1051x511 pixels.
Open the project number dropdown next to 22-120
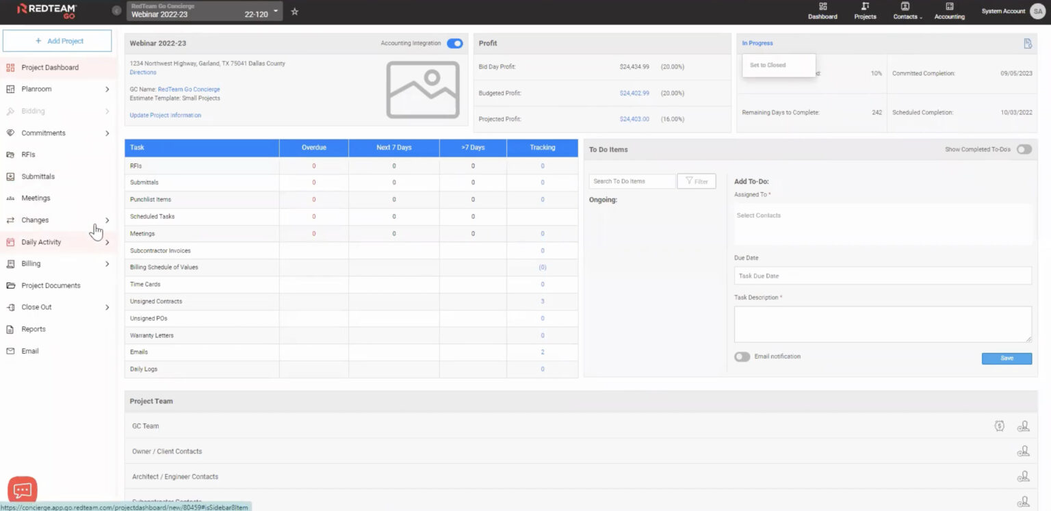[x=276, y=11]
